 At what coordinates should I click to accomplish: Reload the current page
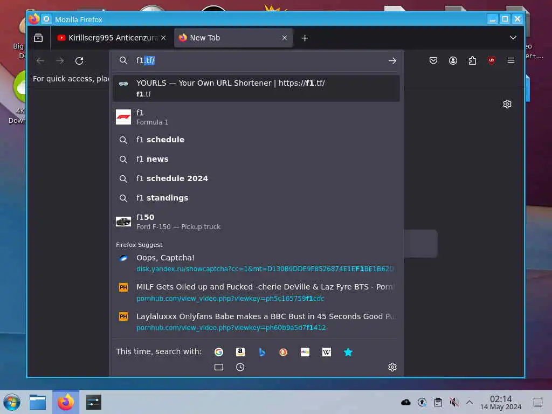click(x=79, y=60)
